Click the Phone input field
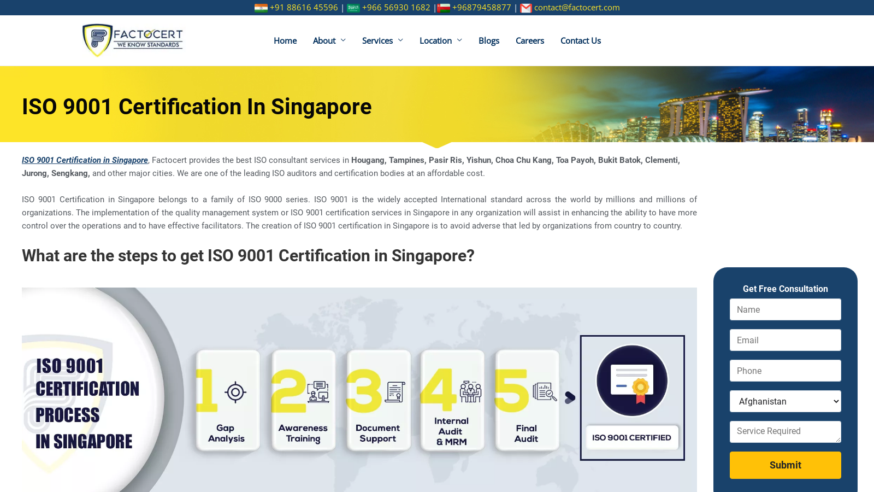Screen dimensions: 874x492 786,371
